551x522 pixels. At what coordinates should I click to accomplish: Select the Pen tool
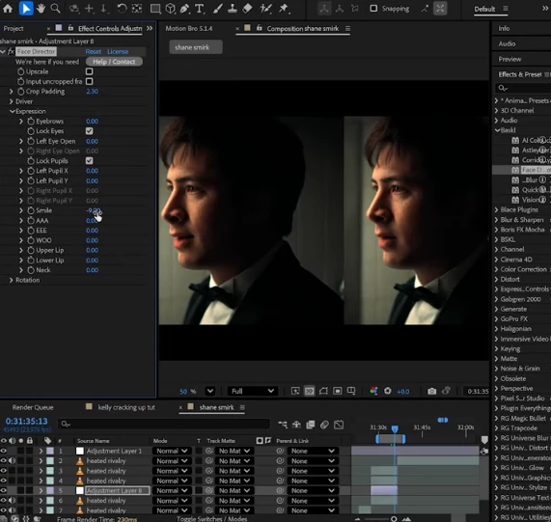[184, 9]
